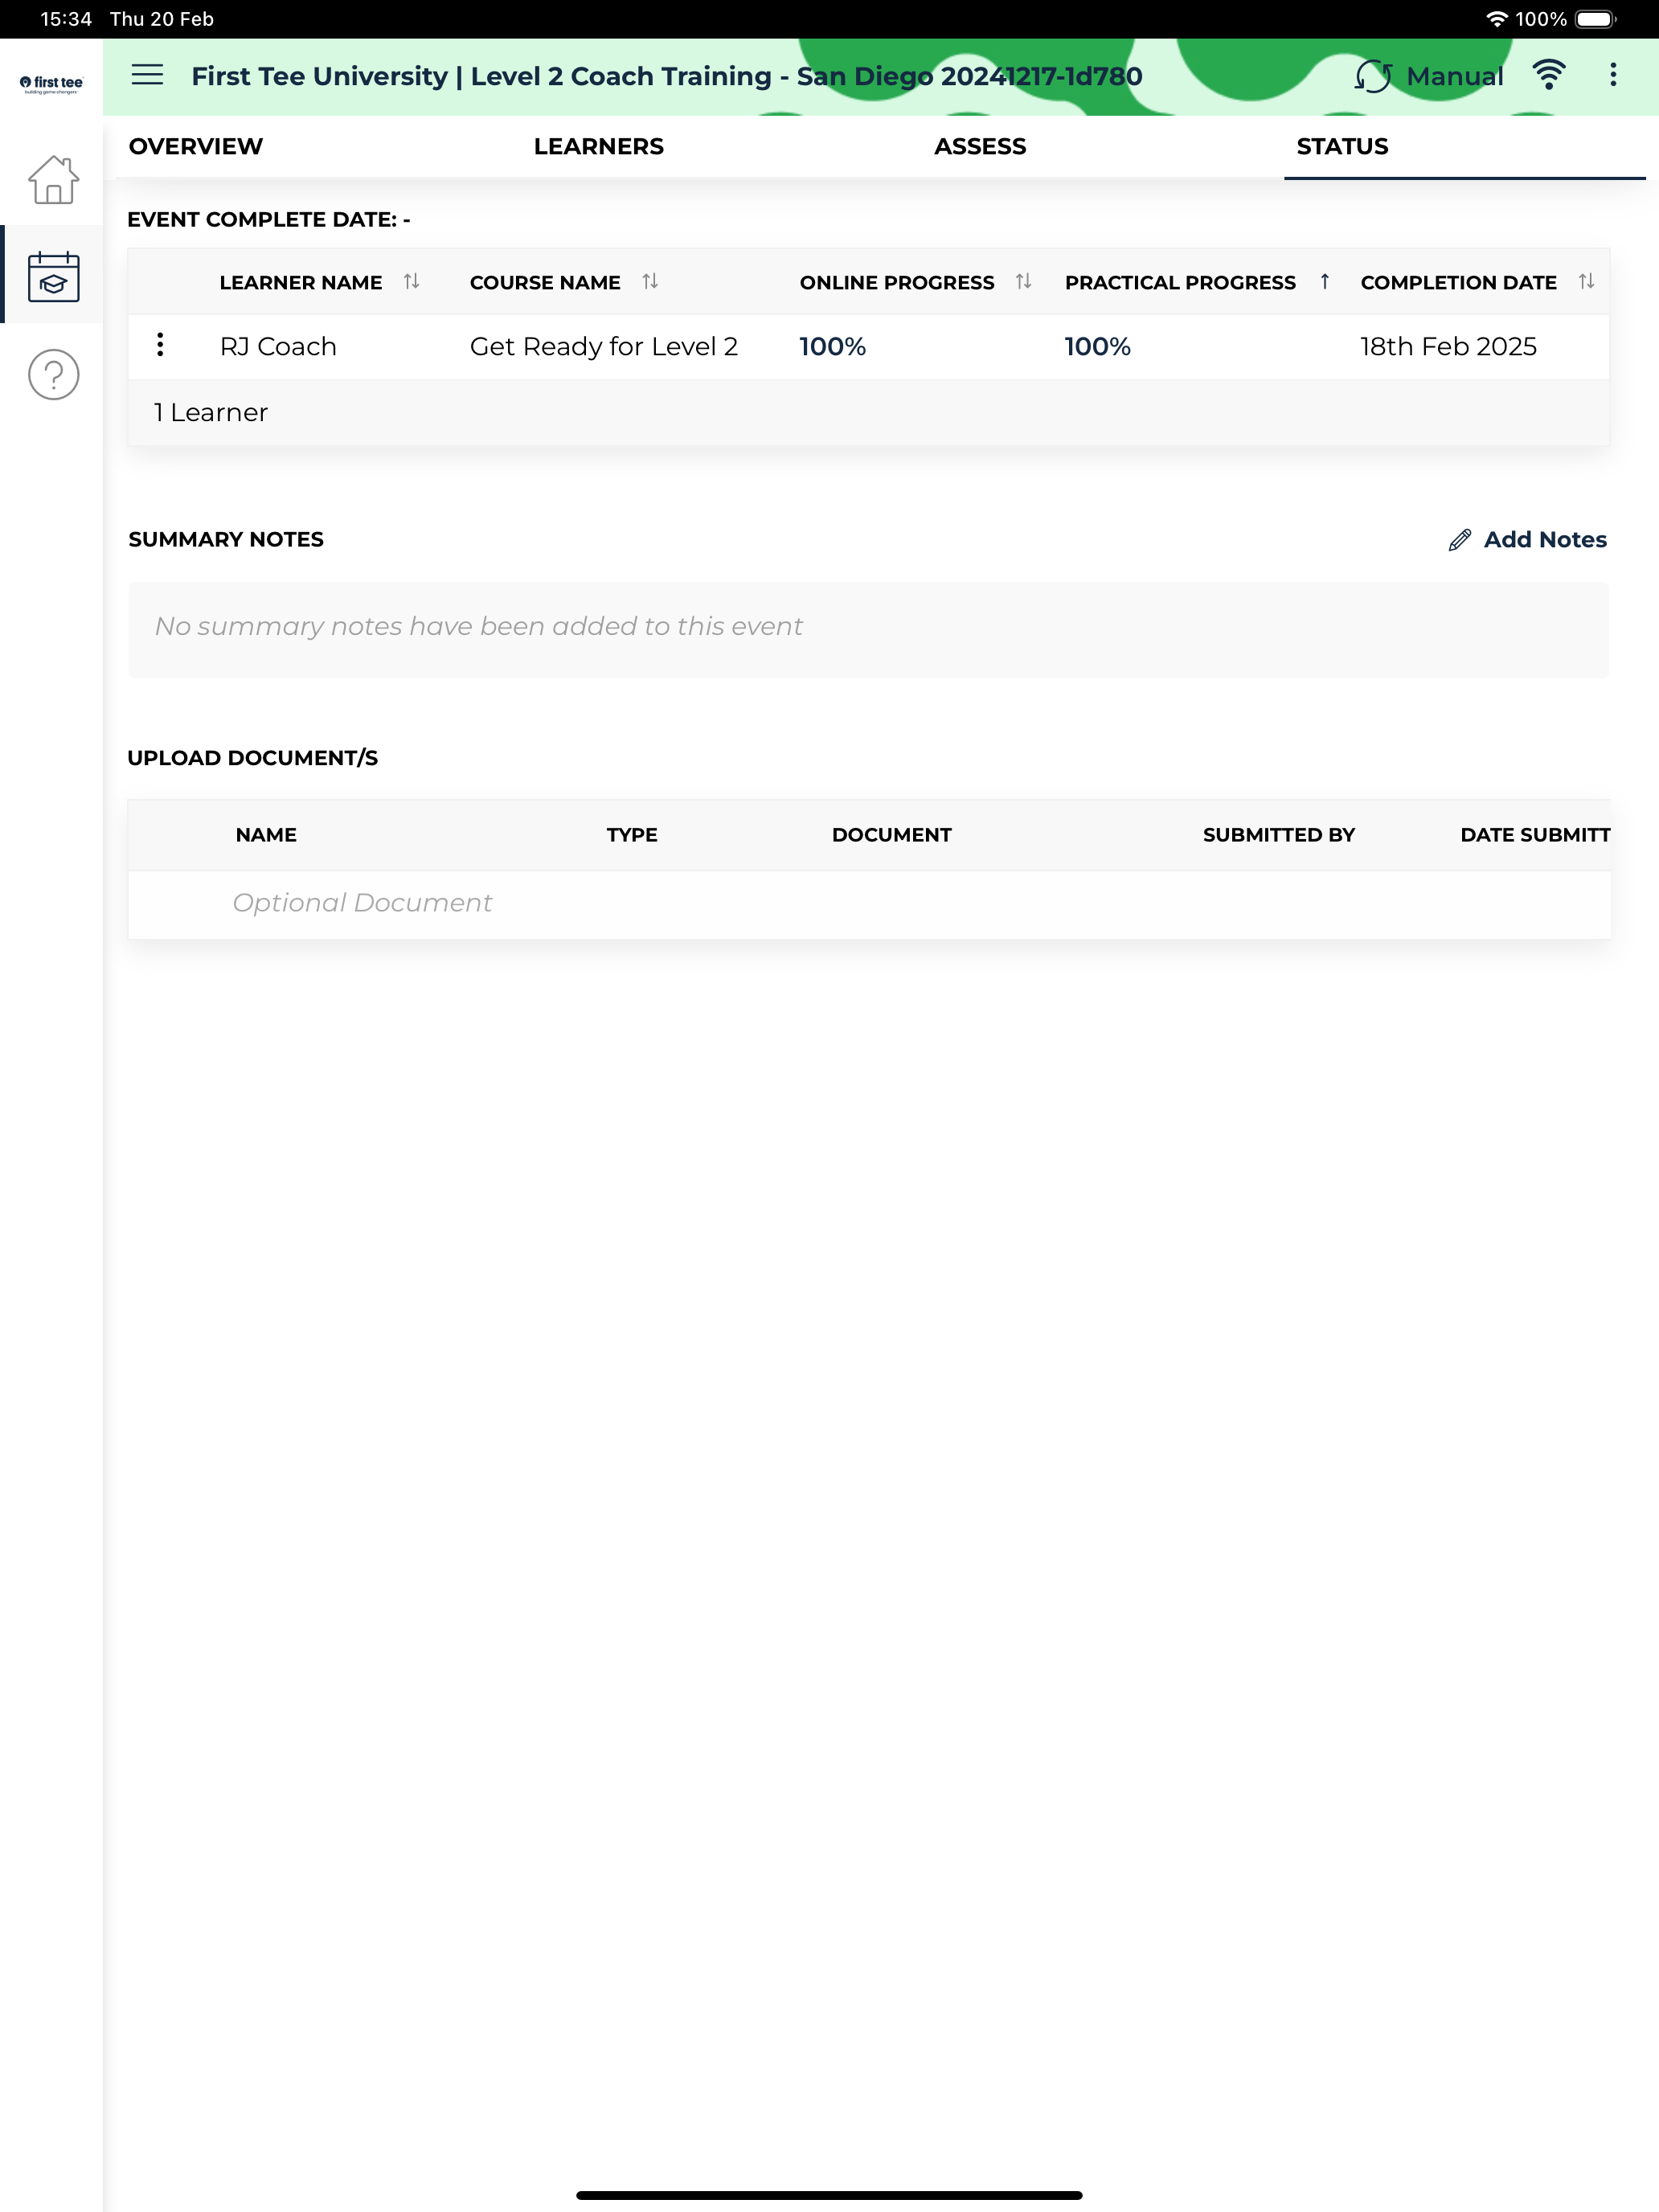Sort by Practical Progress arrow
The image size is (1659, 2212).
(x=1325, y=282)
